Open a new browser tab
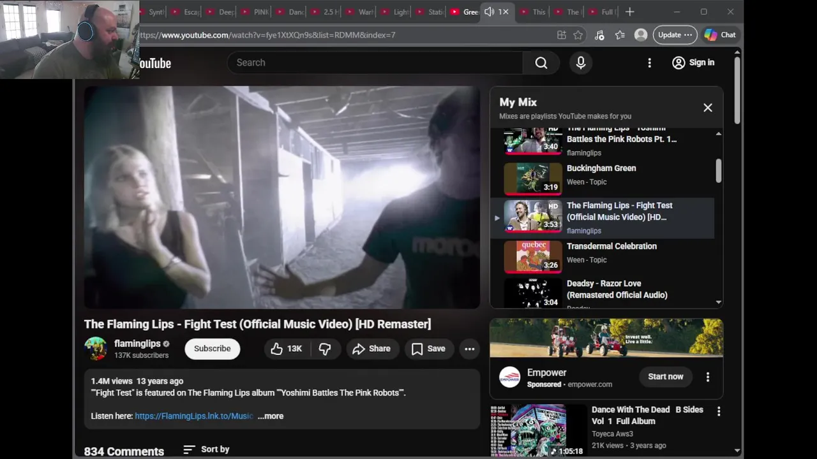 tap(630, 12)
